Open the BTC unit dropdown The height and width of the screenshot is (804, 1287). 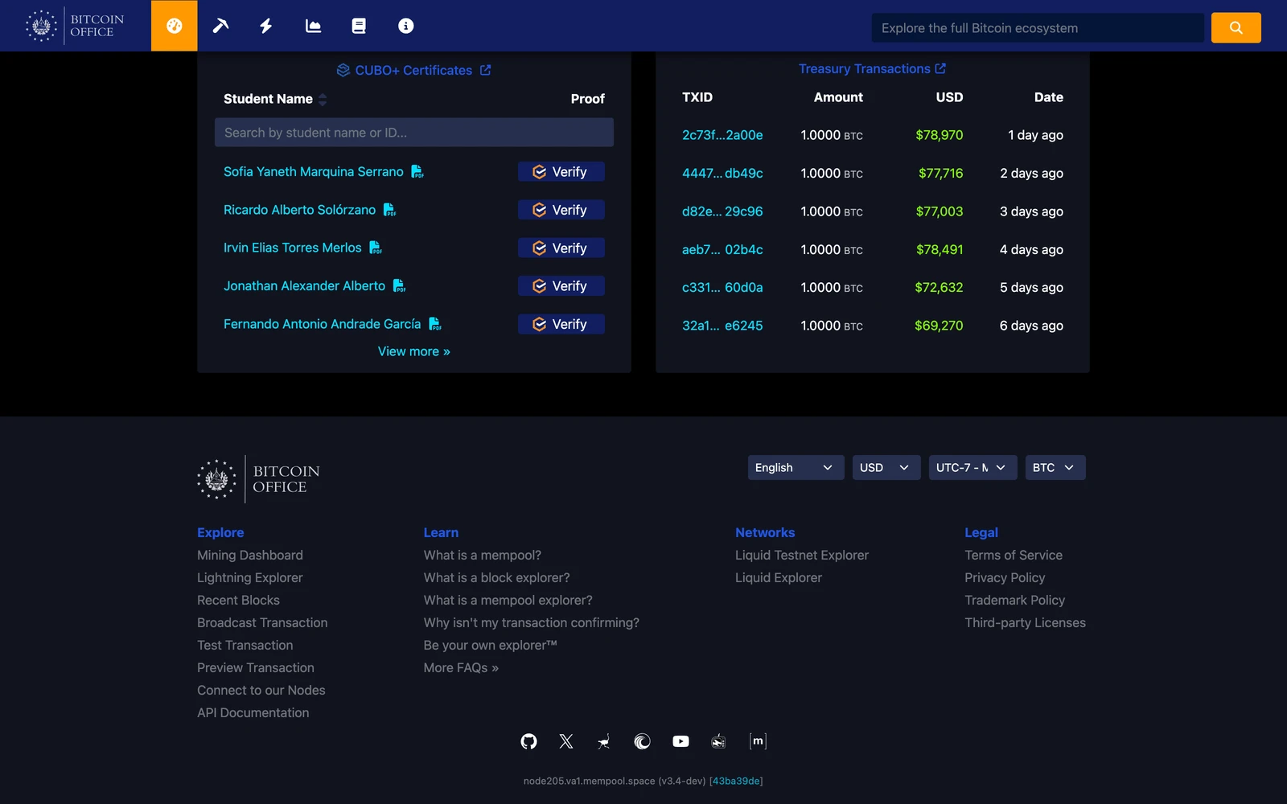click(x=1055, y=467)
